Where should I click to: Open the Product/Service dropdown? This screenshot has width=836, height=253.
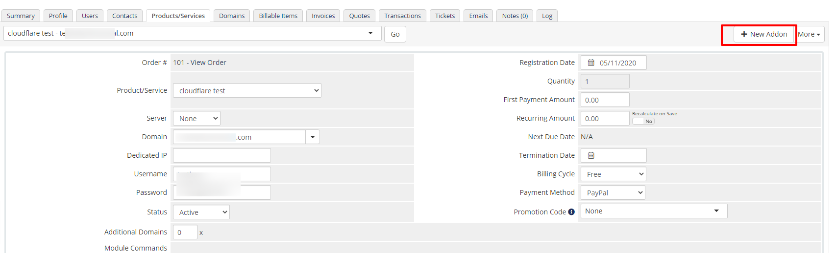(x=247, y=91)
